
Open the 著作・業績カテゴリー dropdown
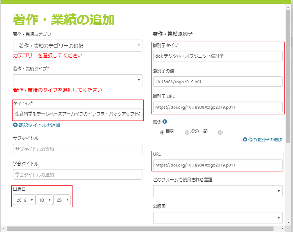(77, 45)
